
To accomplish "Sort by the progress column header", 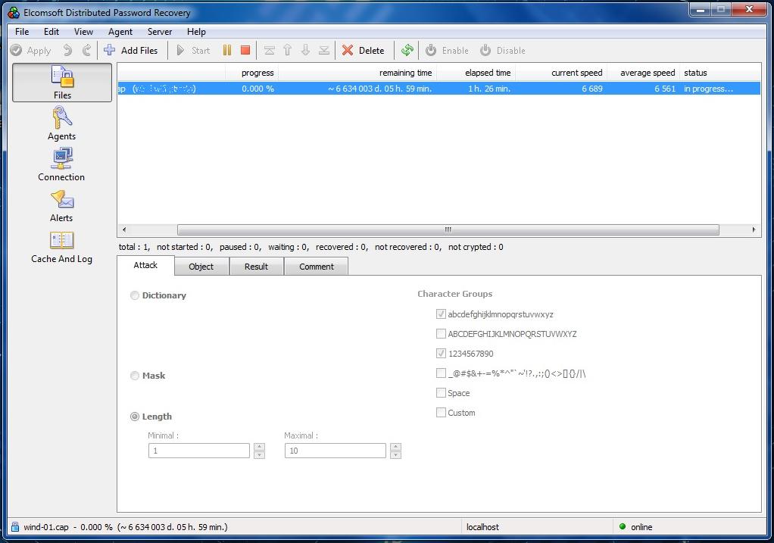I will 251,73.
